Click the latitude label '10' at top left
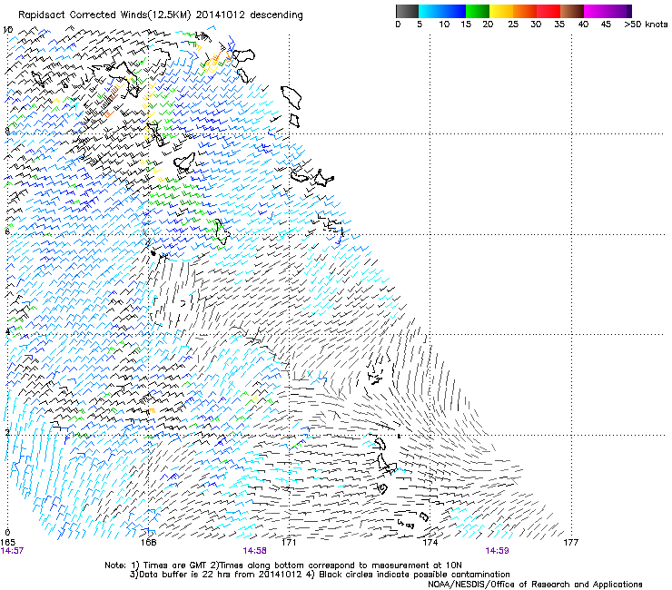 tap(7, 30)
